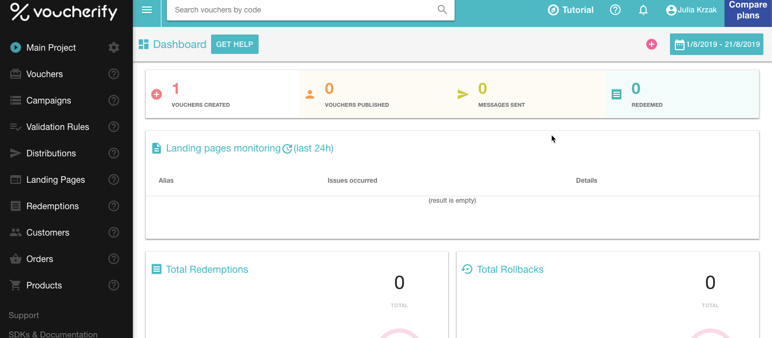Open the Tutorial compass link
The image size is (772, 338).
[x=570, y=10]
